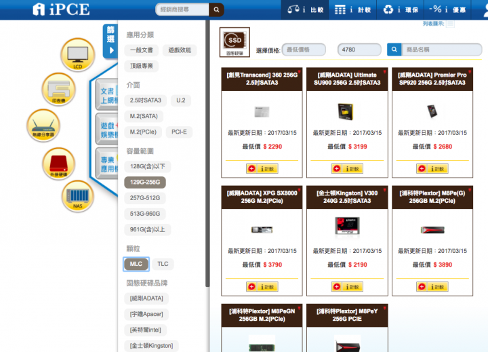
Task: Select the printer category icon
Action: pos(58,90)
